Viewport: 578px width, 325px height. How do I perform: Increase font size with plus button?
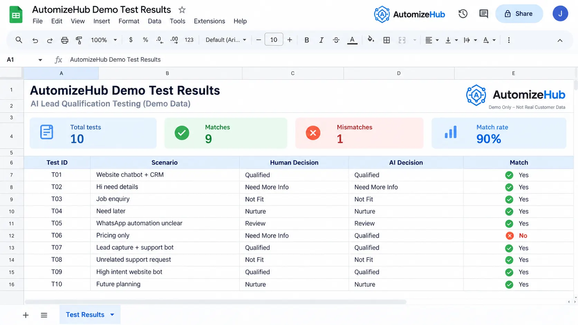(x=290, y=40)
